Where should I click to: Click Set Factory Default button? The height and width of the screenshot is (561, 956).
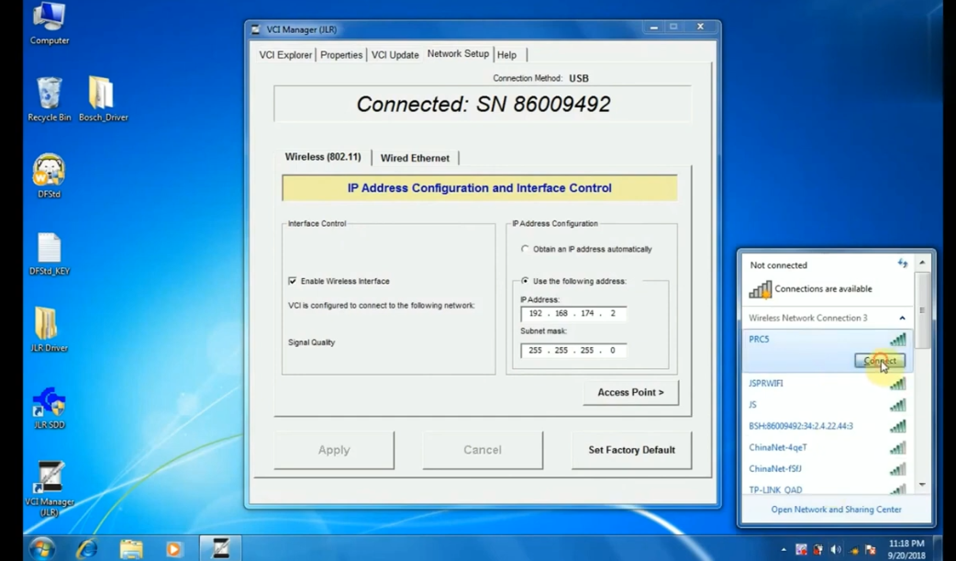[x=631, y=450]
